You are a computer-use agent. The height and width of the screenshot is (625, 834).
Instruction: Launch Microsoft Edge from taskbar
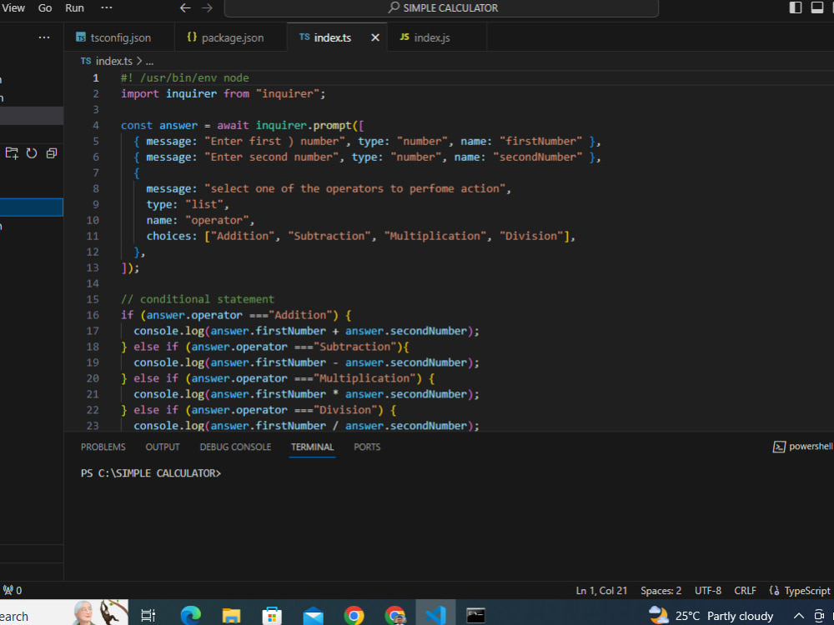pos(190,616)
